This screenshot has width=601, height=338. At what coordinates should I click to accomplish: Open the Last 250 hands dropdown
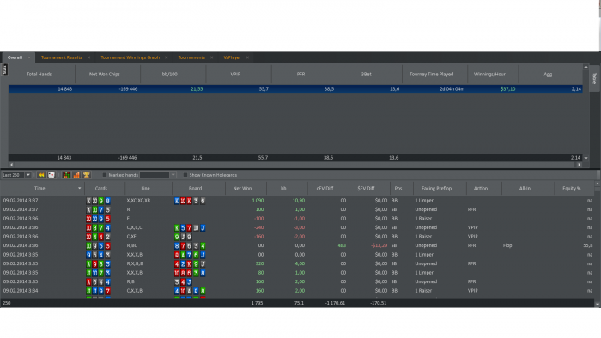pos(28,175)
